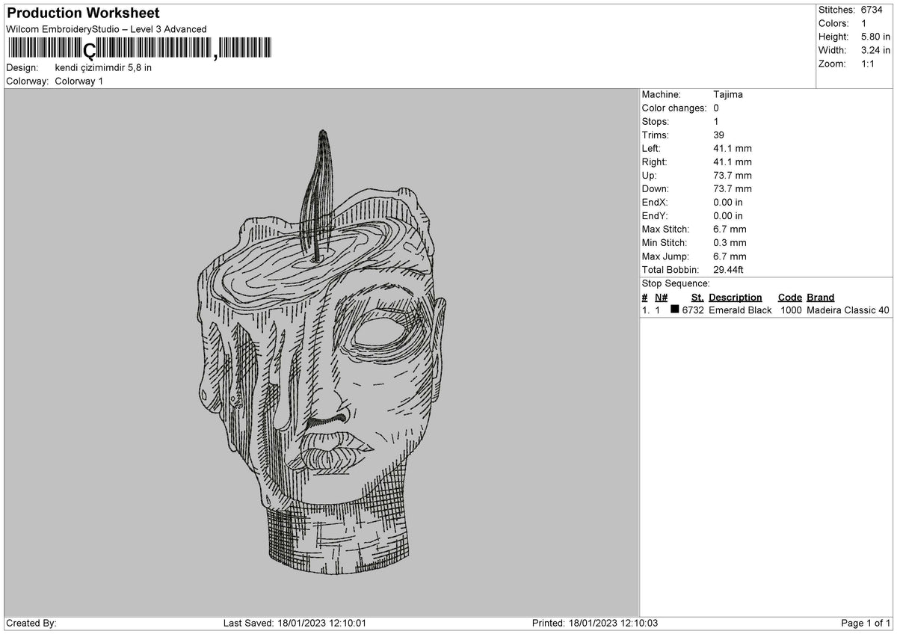The image size is (897, 634).
Task: Click the barcode below the software name
Action: [140, 49]
